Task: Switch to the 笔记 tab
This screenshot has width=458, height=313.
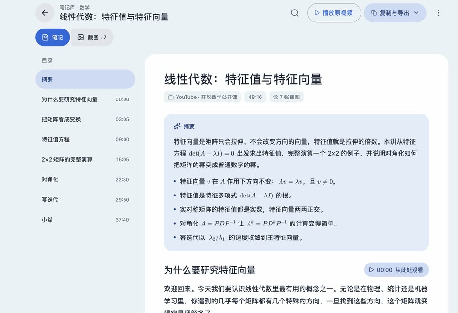Action: 52,37
